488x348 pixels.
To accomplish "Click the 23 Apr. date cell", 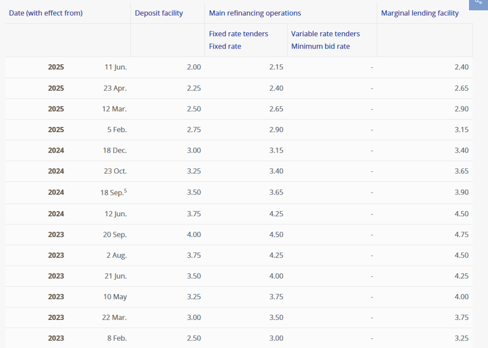I will click(115, 88).
